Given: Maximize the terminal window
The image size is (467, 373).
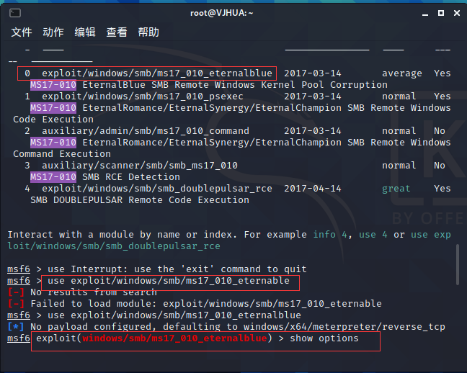Looking at the screenshot, I should (x=441, y=13).
